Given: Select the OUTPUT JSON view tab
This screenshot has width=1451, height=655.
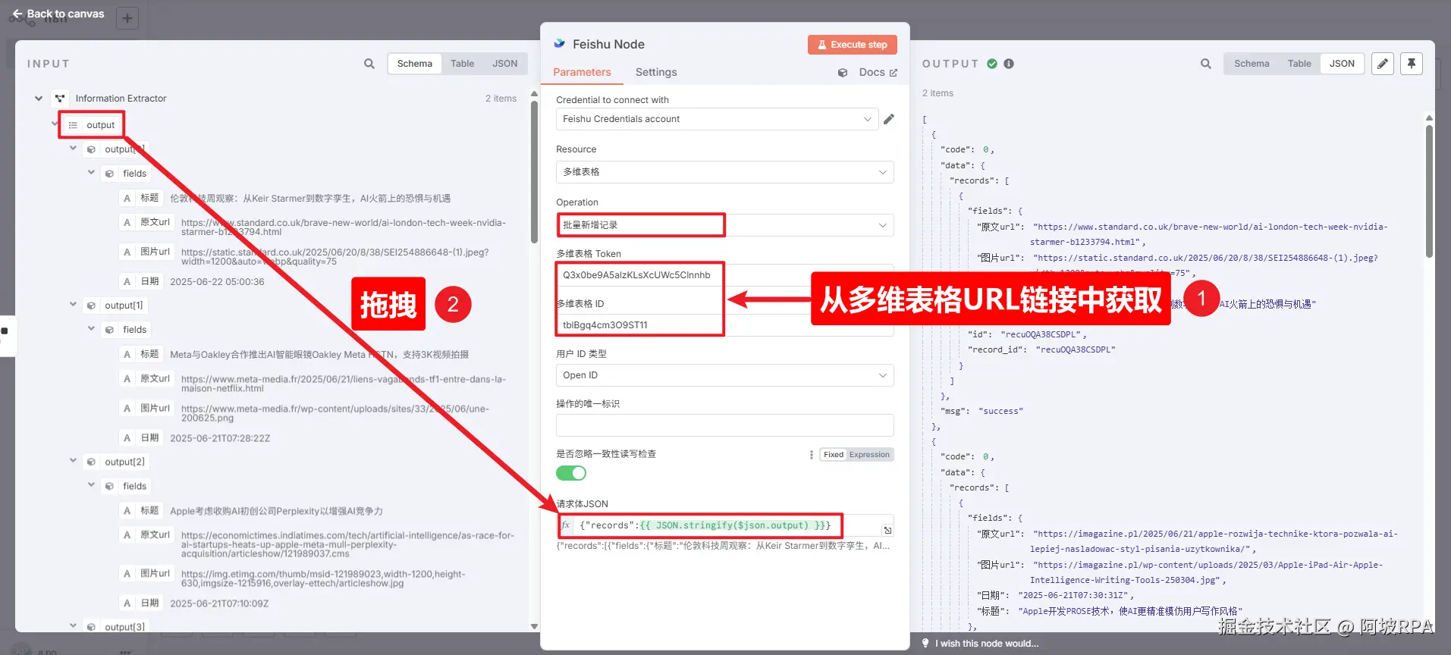Looking at the screenshot, I should [x=1342, y=64].
